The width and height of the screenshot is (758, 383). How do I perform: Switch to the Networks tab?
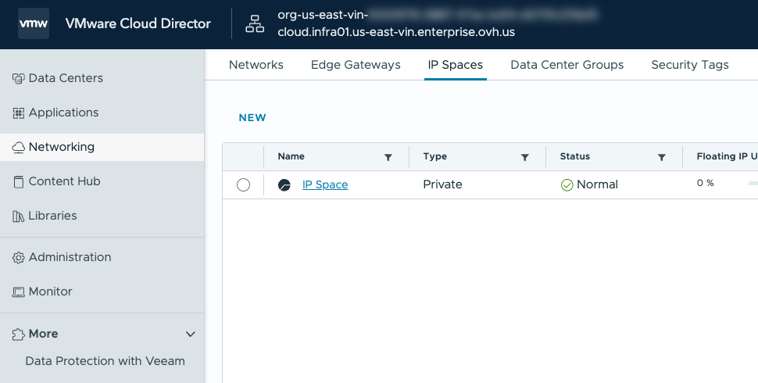point(256,65)
